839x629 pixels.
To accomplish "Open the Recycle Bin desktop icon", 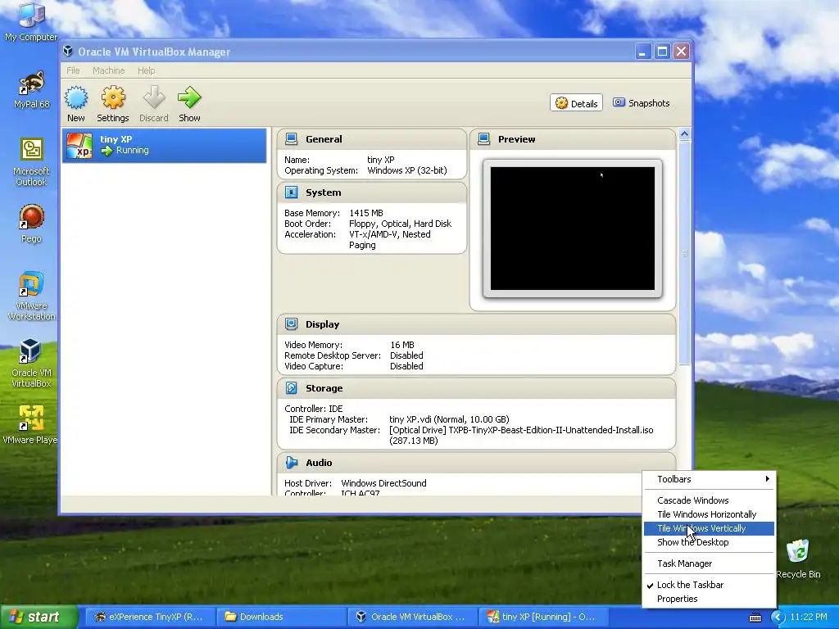I will (x=798, y=559).
